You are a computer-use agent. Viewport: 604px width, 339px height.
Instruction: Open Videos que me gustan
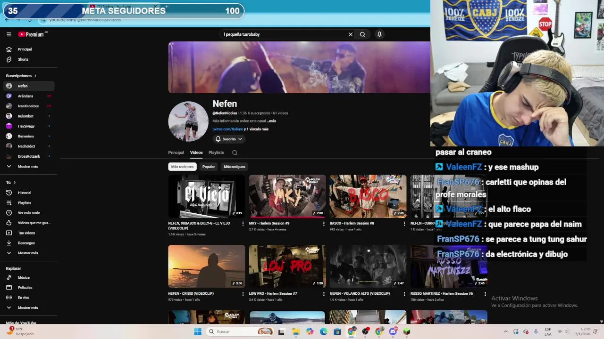tap(29, 223)
